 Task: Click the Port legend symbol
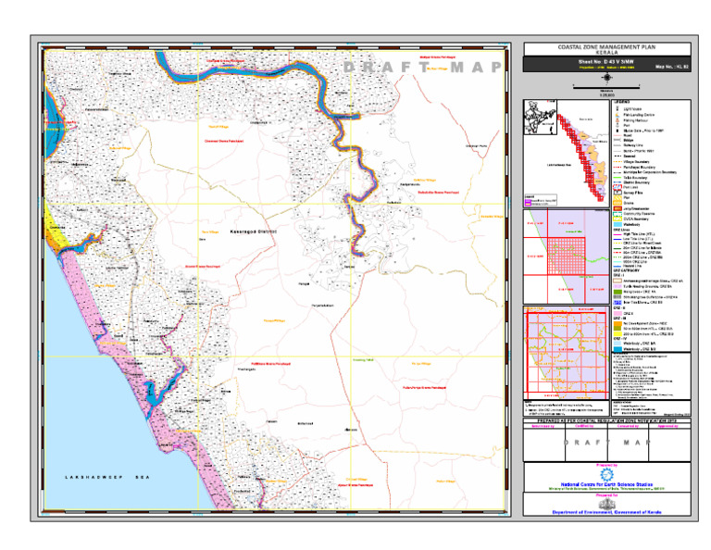point(617,126)
